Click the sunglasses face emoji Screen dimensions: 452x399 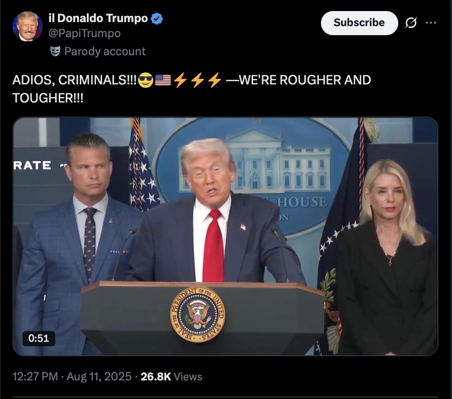pyautogui.click(x=146, y=80)
